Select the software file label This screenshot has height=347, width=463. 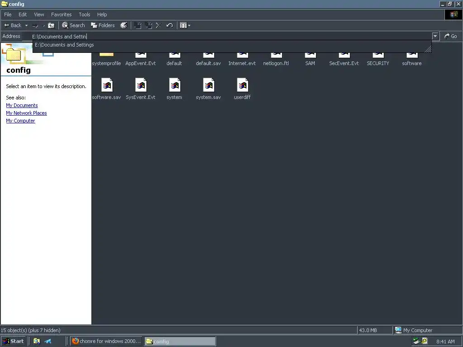(412, 63)
